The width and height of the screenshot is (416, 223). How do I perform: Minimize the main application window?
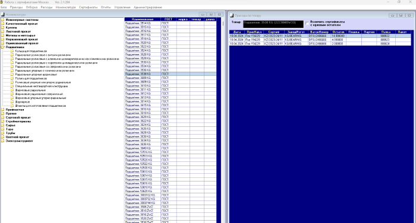(x=388, y=2)
